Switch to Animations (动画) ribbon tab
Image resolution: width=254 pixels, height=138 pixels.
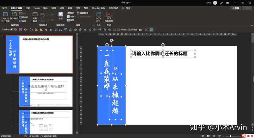tap(62, 8)
